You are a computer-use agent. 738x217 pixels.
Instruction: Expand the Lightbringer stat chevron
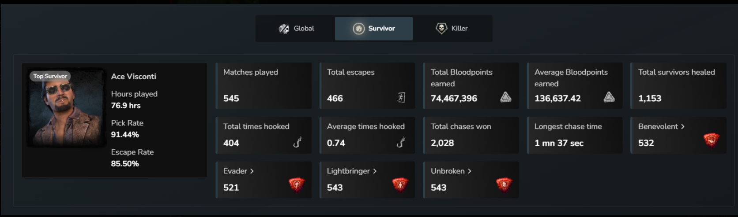(x=375, y=171)
